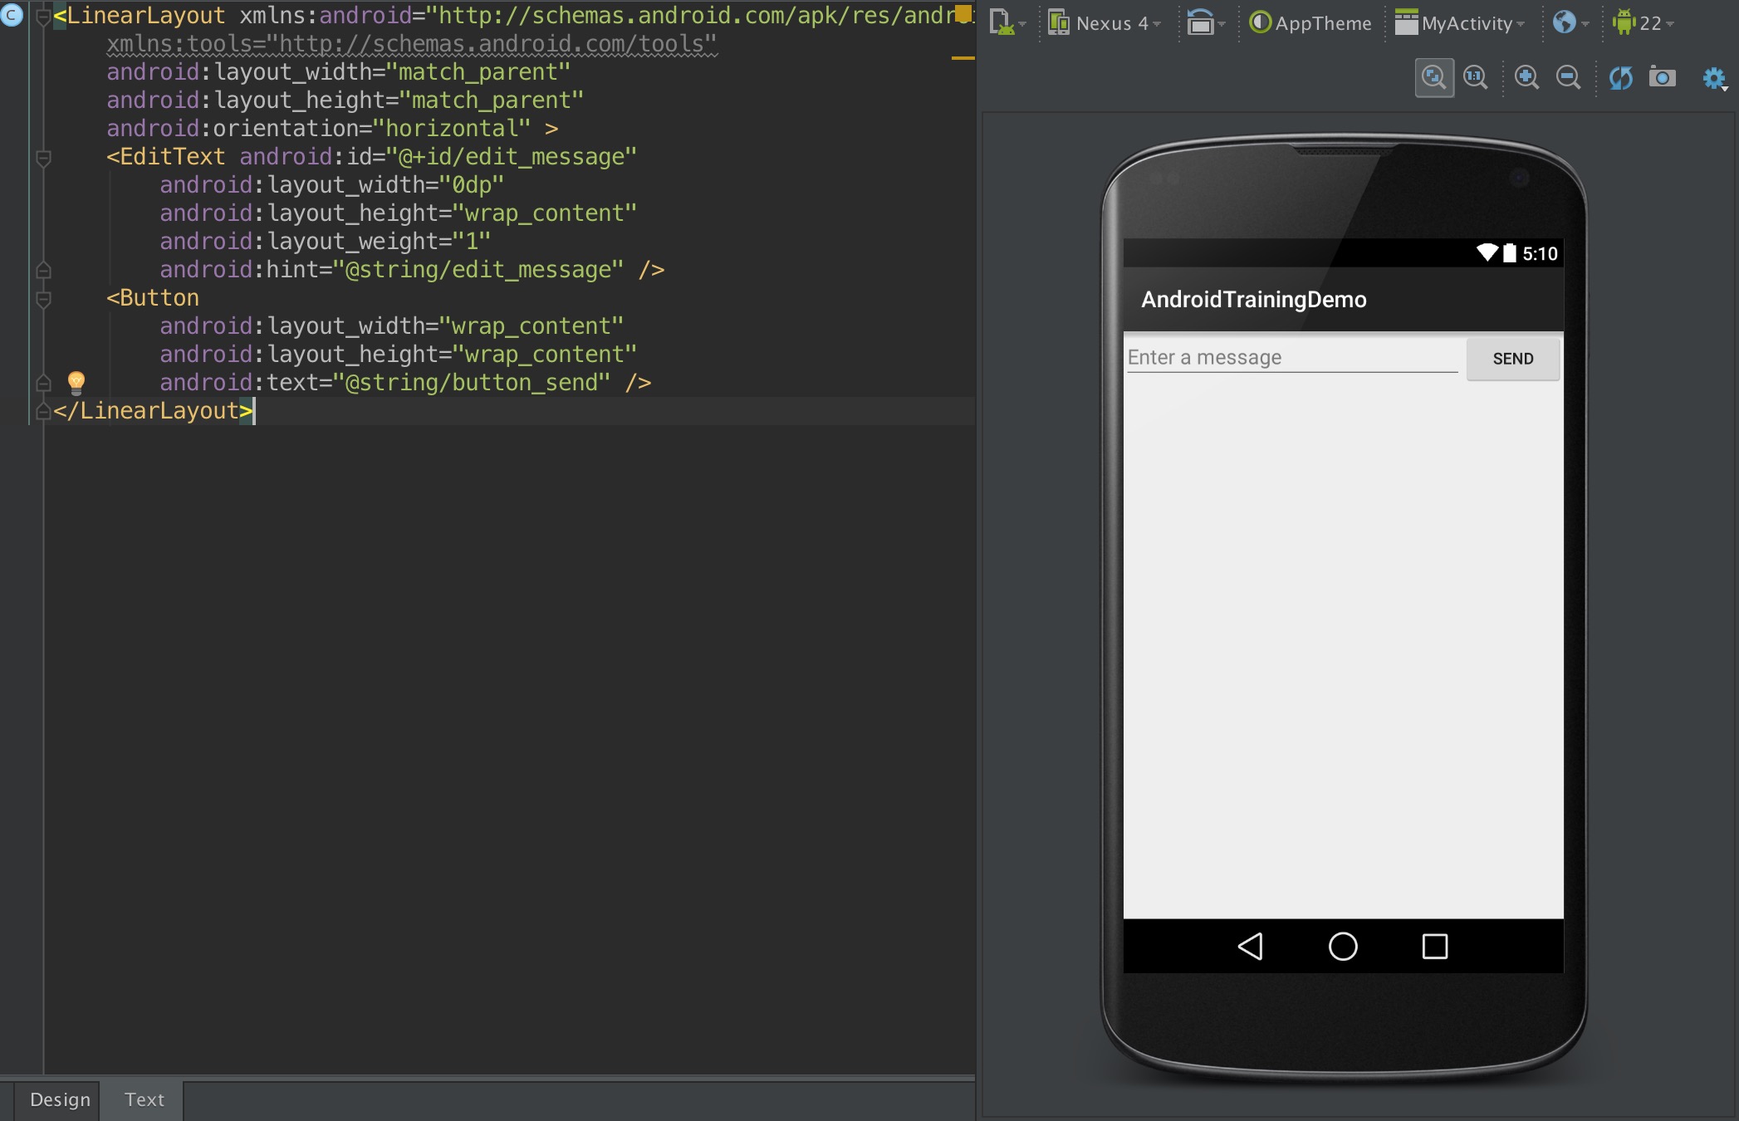Switch to the Design tab
The image size is (1739, 1121).
(60, 1099)
